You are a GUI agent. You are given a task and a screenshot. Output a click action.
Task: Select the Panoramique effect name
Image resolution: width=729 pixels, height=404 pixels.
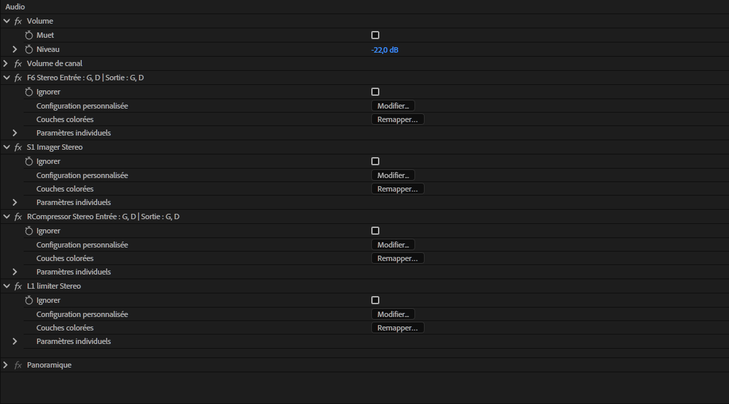click(49, 365)
